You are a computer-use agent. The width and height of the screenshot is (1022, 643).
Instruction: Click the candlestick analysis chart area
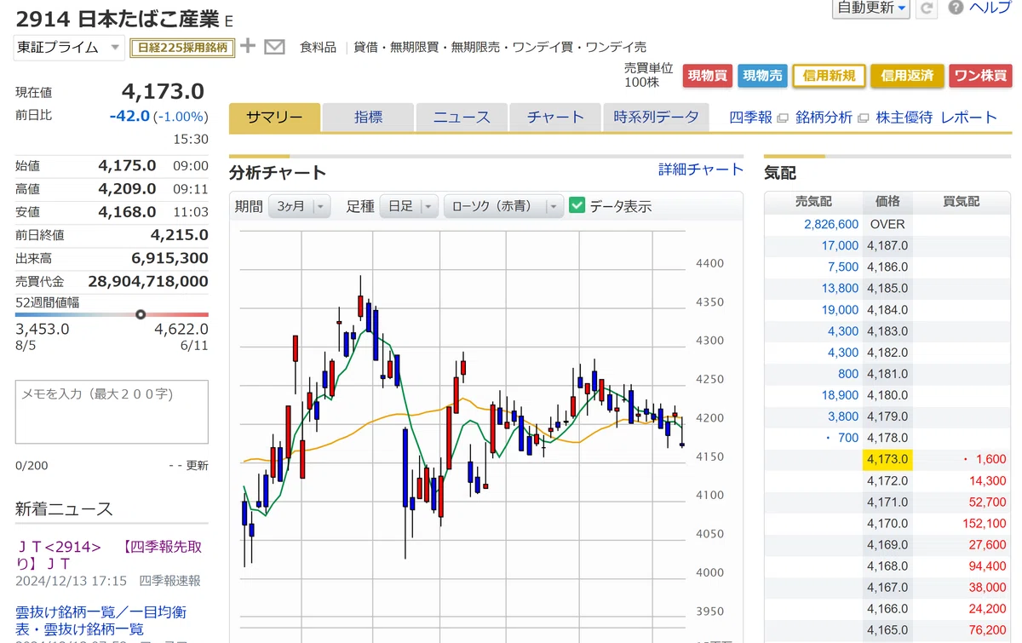coord(464,434)
